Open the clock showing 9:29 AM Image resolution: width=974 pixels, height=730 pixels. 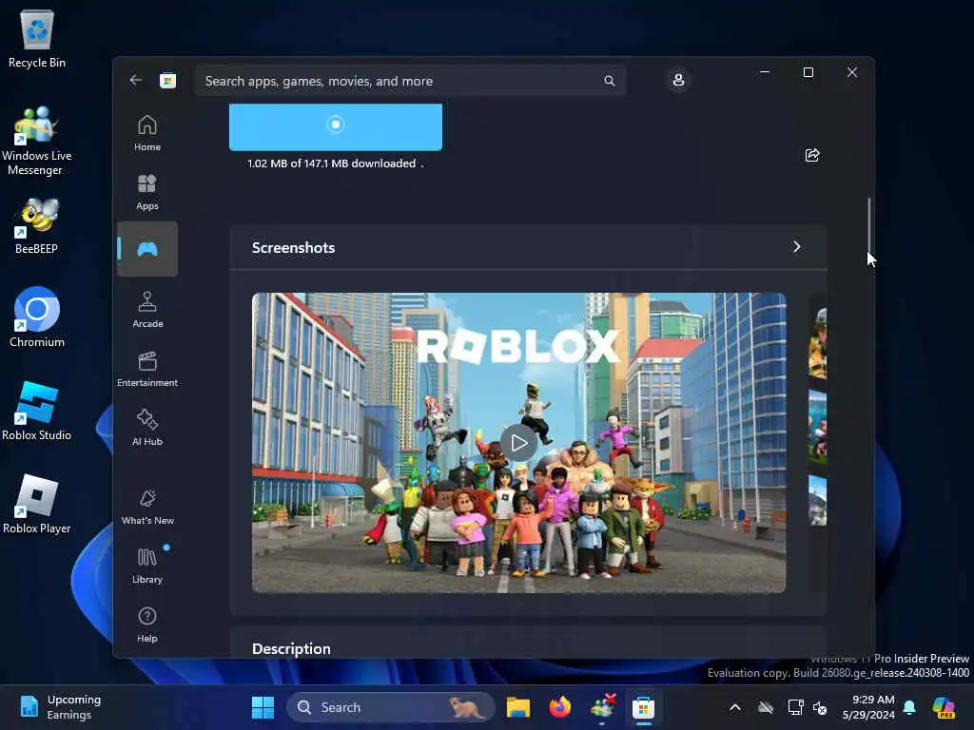868,707
